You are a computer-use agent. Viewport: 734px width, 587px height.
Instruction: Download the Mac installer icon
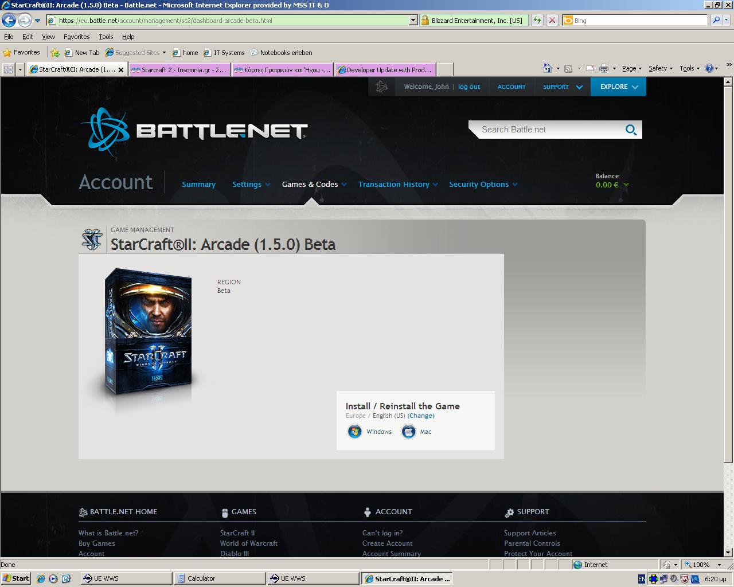408,432
